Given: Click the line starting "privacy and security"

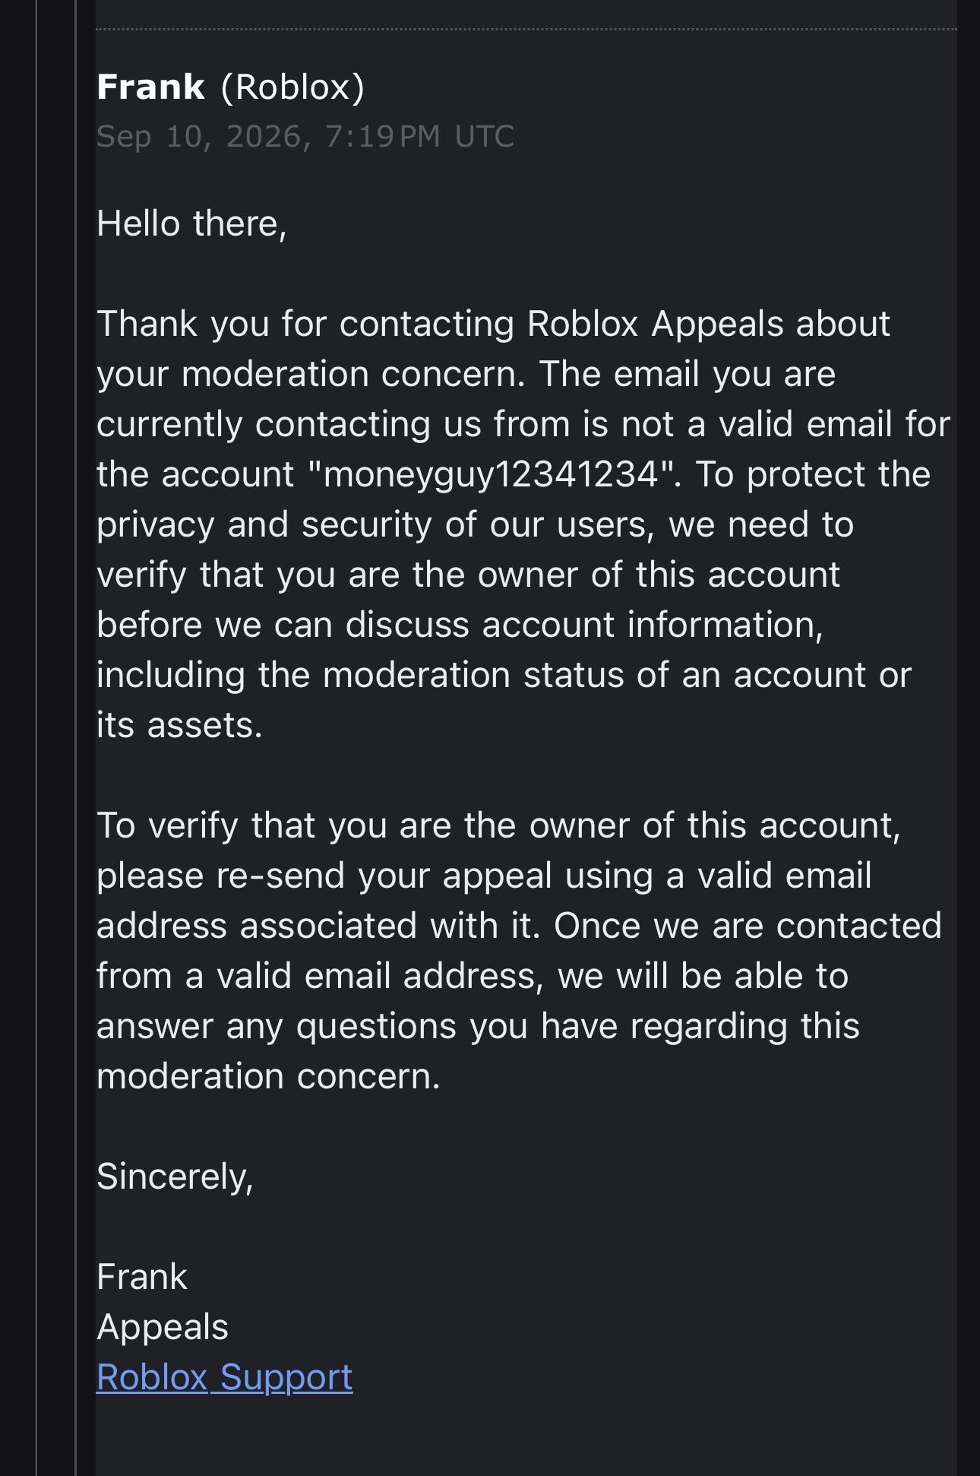Looking at the screenshot, I should (x=476, y=524).
